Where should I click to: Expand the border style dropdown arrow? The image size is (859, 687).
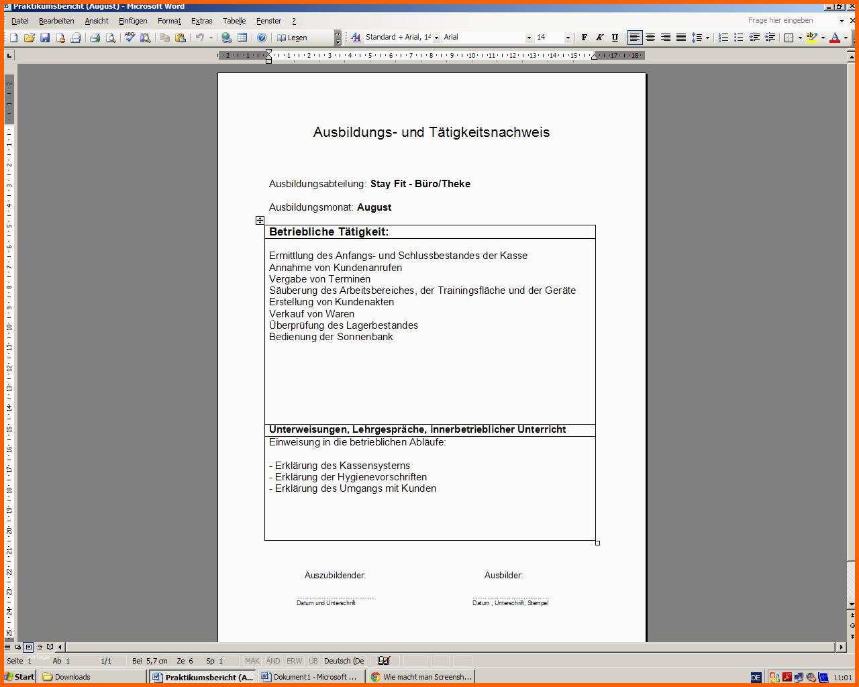(799, 38)
